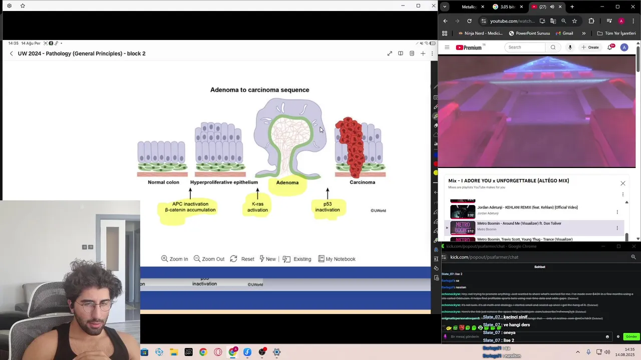Open media controls icon in Chrome toolbar
The height and width of the screenshot is (360, 641).
pyautogui.click(x=609, y=21)
